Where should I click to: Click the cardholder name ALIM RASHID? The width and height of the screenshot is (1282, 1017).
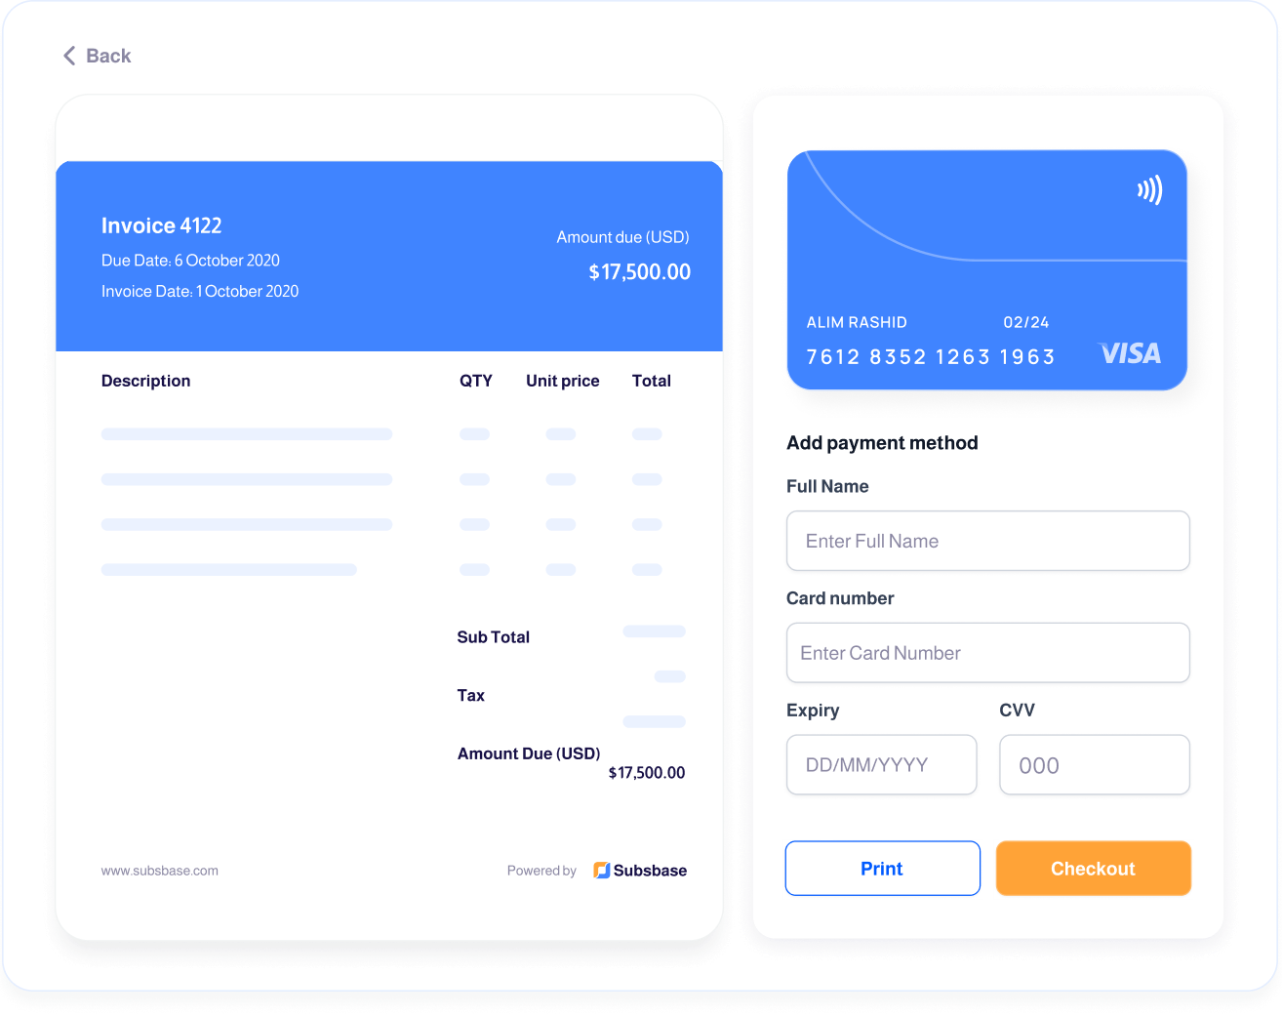pos(856,322)
